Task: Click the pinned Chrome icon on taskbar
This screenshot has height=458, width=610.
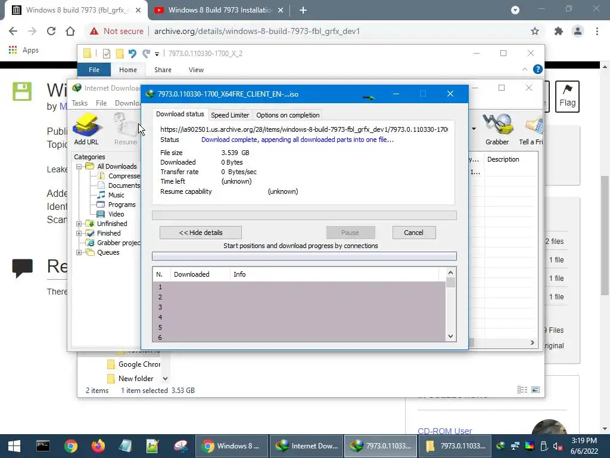Action: (x=70, y=446)
